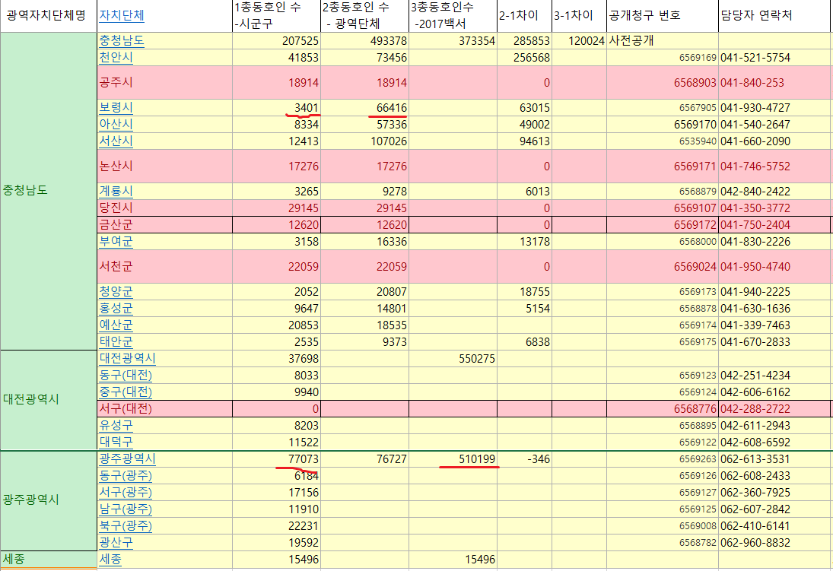Select the 사전공개 cell
The width and height of the screenshot is (833, 571).
(663, 41)
